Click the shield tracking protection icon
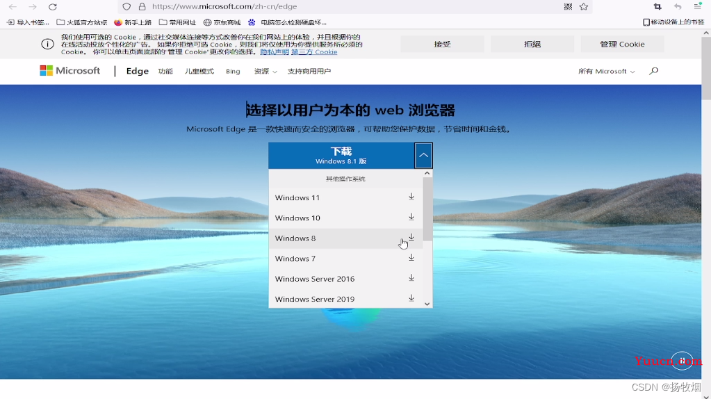Viewport: 711px width, 399px height. click(x=126, y=7)
